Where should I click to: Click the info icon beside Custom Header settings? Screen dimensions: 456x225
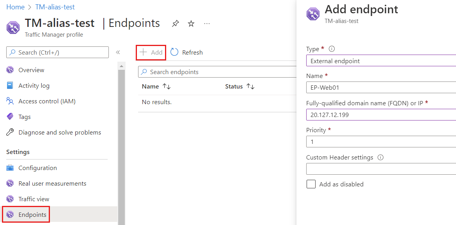click(380, 158)
